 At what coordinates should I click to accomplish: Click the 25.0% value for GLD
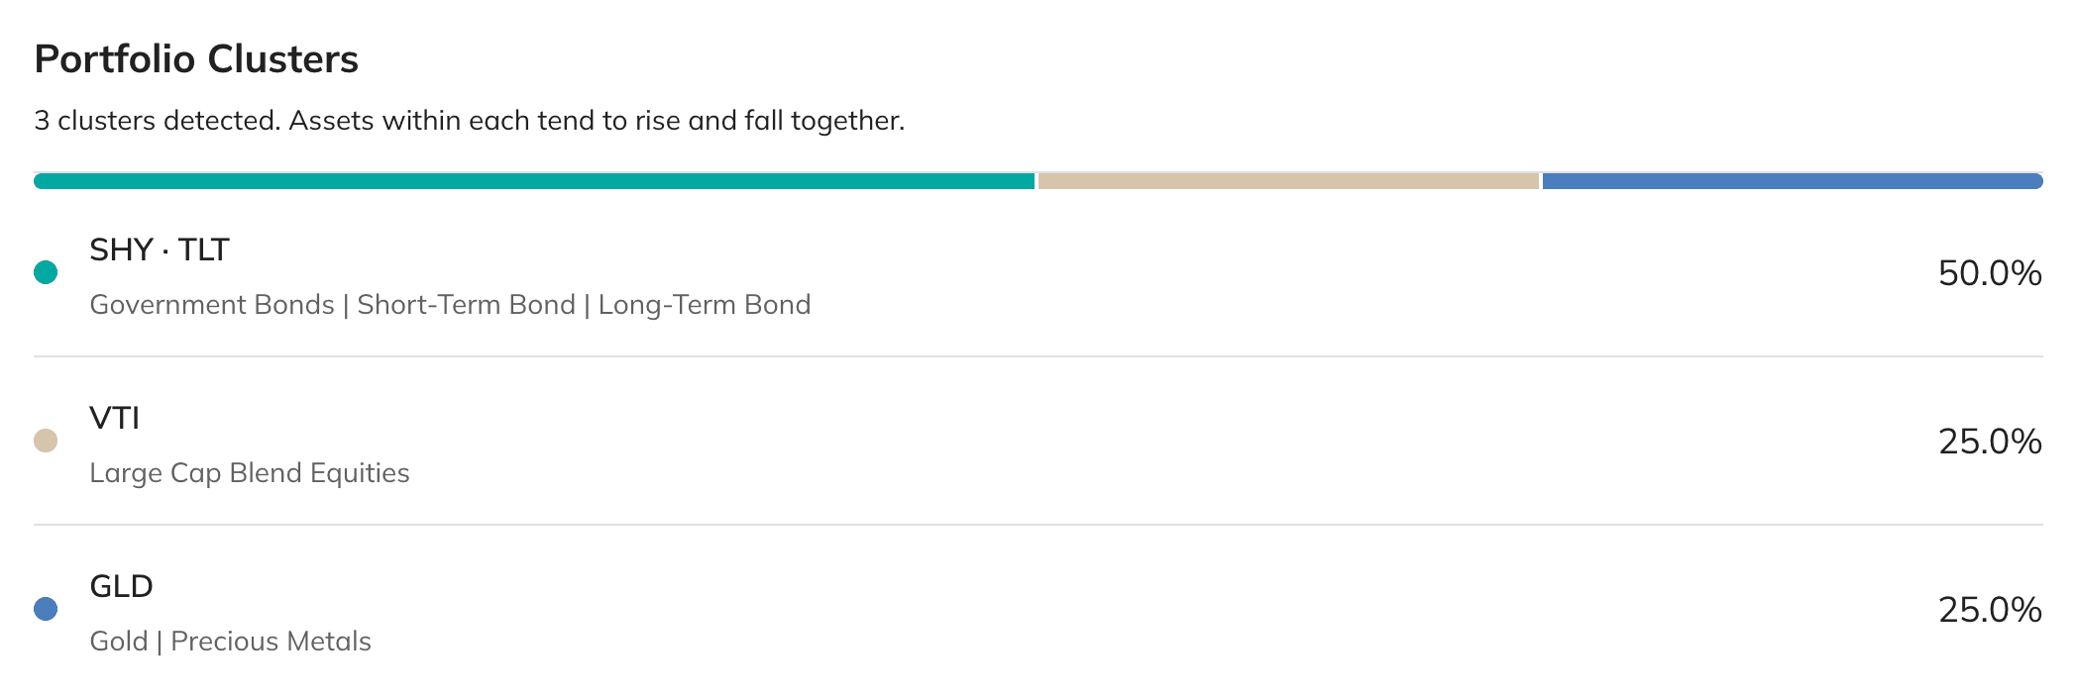[x=1990, y=610]
